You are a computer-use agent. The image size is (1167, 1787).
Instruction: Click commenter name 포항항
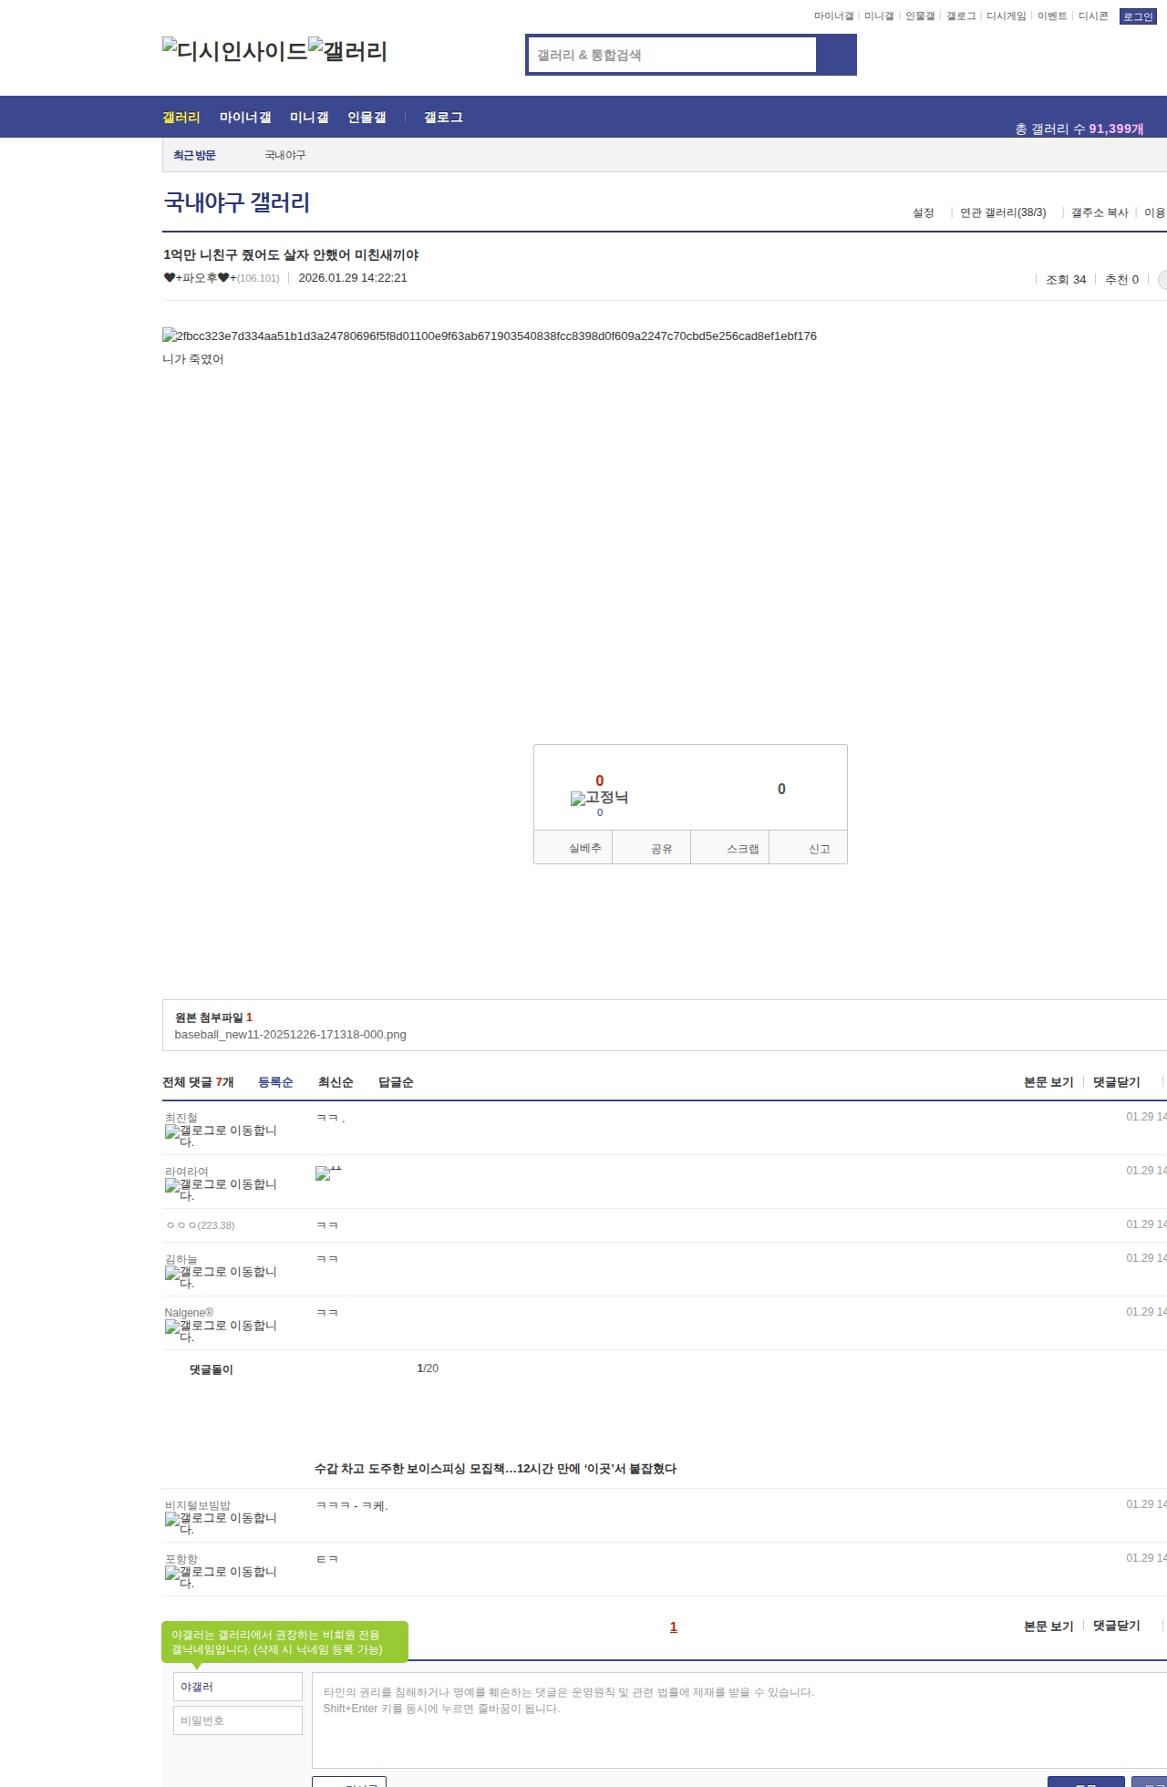click(181, 1559)
